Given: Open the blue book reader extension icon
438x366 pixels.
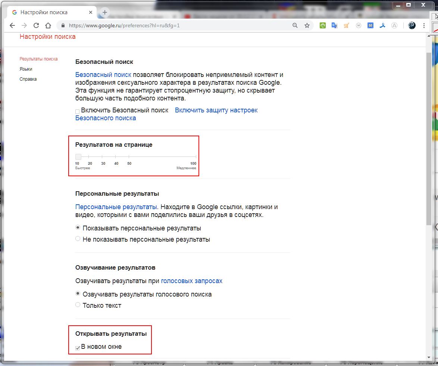Looking at the screenshot, I should [370, 25].
